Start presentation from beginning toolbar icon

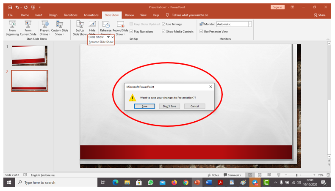click(x=33, y=7)
